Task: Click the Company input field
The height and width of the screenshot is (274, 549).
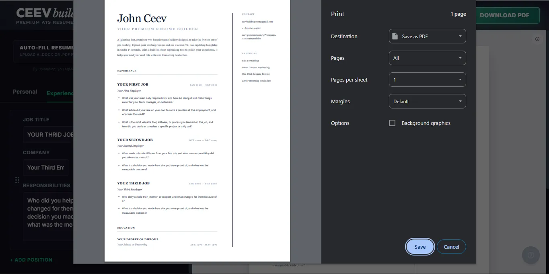Action: click(x=45, y=168)
